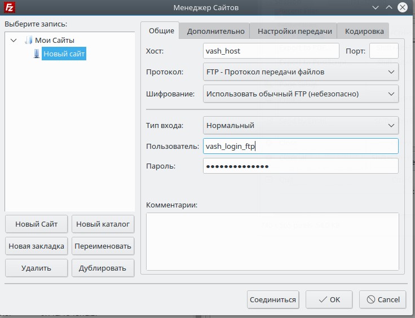Select the Новый сайт entry
The height and width of the screenshot is (318, 415).
(64, 54)
